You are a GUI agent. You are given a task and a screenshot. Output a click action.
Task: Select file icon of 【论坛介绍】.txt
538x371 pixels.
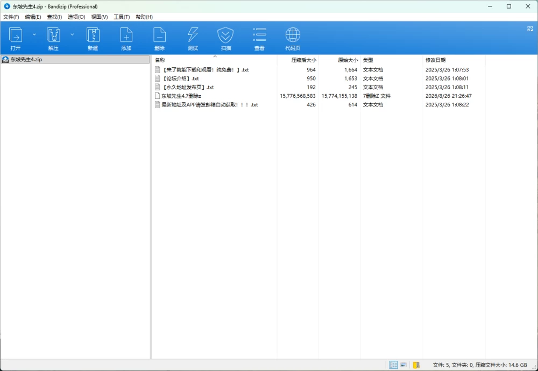158,79
